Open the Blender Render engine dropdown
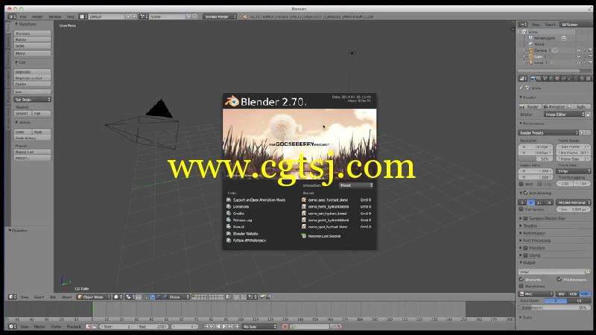This screenshot has height=335, width=596. coord(220,16)
